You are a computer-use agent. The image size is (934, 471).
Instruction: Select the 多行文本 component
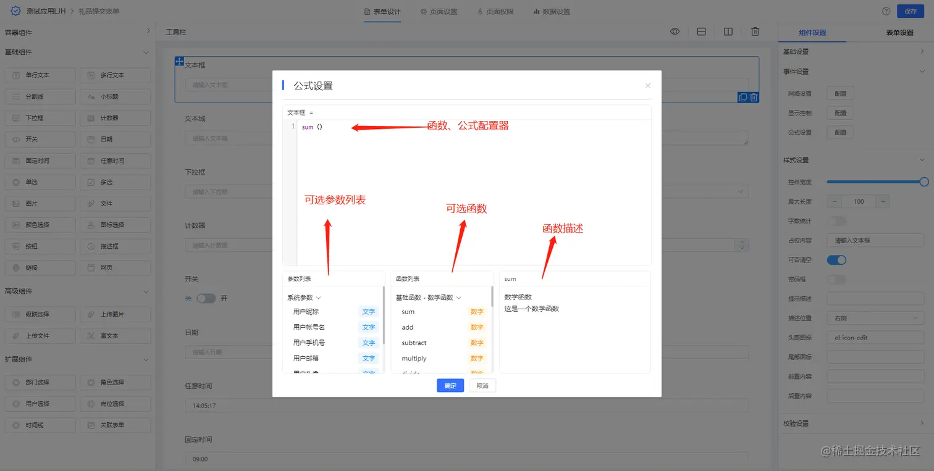click(x=116, y=75)
